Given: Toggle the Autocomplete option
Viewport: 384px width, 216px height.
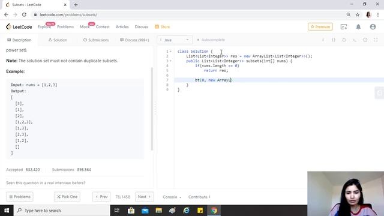Looking at the screenshot, I should 211,40.
